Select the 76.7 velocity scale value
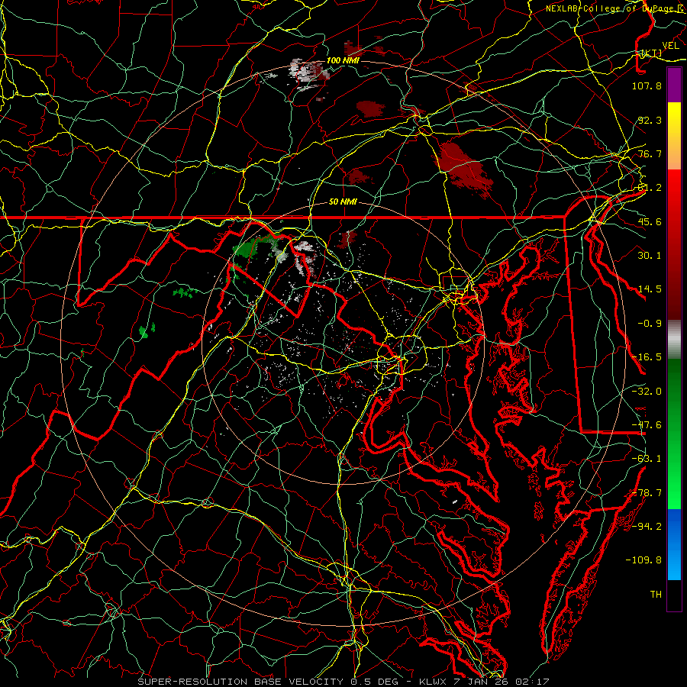This screenshot has width=687, height=687. coord(650,153)
